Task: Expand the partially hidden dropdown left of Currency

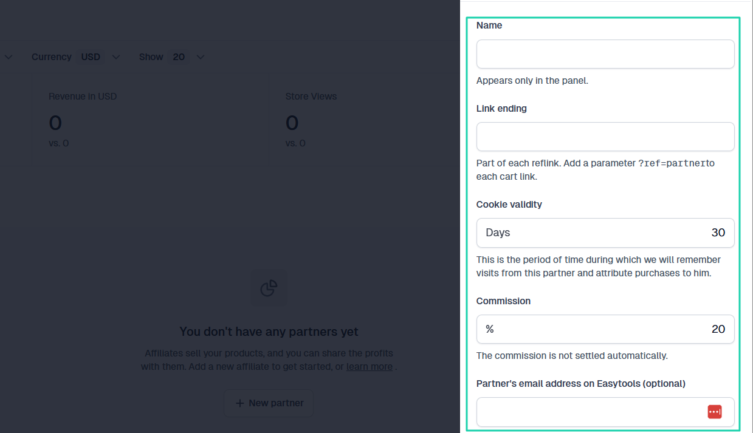Action: click(x=9, y=56)
